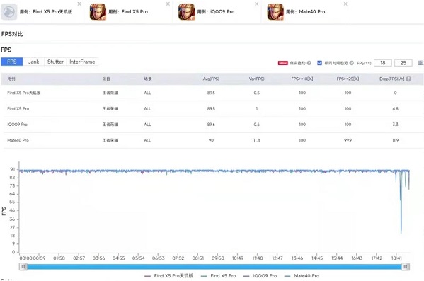The width and height of the screenshot is (424, 281).
Task: Click the Avg(FPS) column header
Action: (211, 79)
